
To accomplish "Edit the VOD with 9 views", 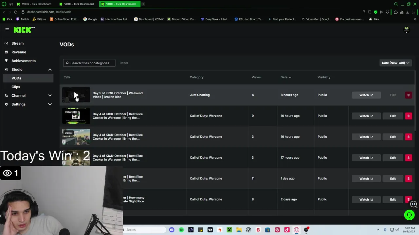I will click(x=393, y=116).
